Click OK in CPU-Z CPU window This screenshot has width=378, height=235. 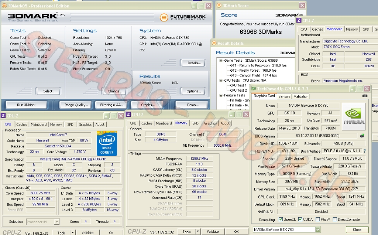click(111, 232)
